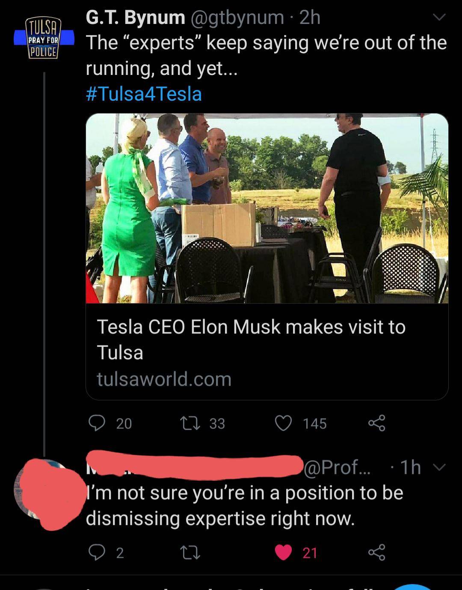462x590 pixels.
Task: View the Elon Musk Tulsa visit photo
Action: point(267,208)
